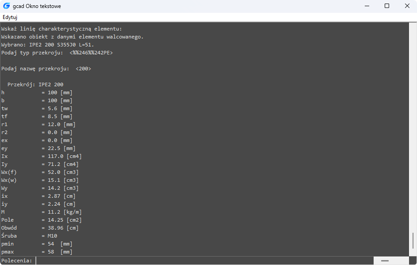The width and height of the screenshot is (417, 265).
Task: Click the 'Polecenia:' label
Action: click(16, 261)
